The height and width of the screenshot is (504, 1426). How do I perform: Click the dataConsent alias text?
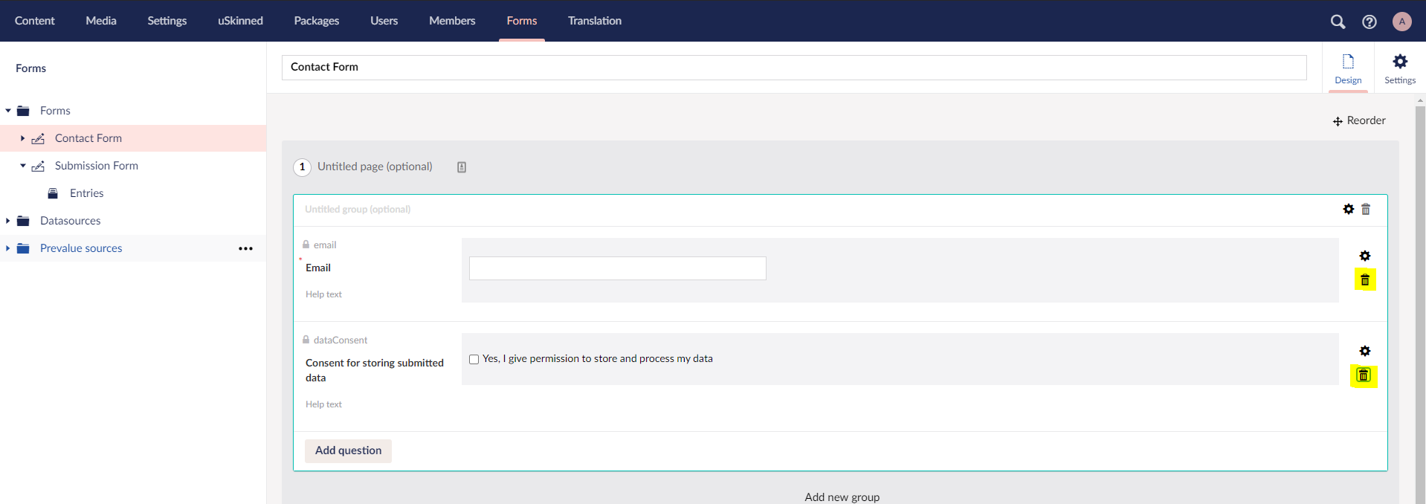pos(341,340)
